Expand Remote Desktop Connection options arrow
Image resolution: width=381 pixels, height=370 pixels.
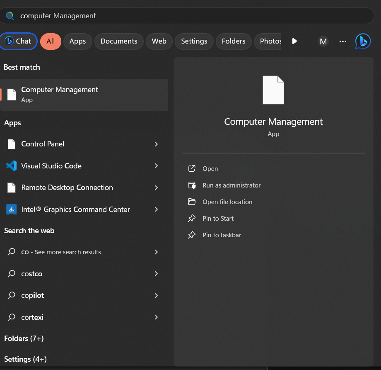(156, 187)
